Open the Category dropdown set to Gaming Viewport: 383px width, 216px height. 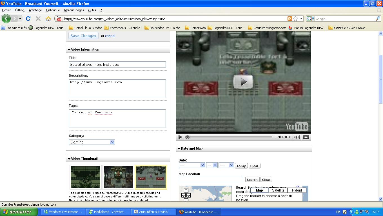pos(92,142)
